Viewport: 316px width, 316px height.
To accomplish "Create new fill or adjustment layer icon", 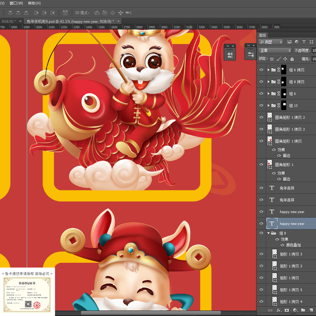I will [x=295, y=310].
